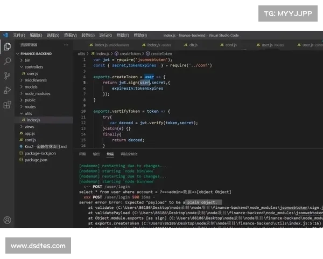Open the Accounts icon at sidebar bottom

click(x=7, y=220)
